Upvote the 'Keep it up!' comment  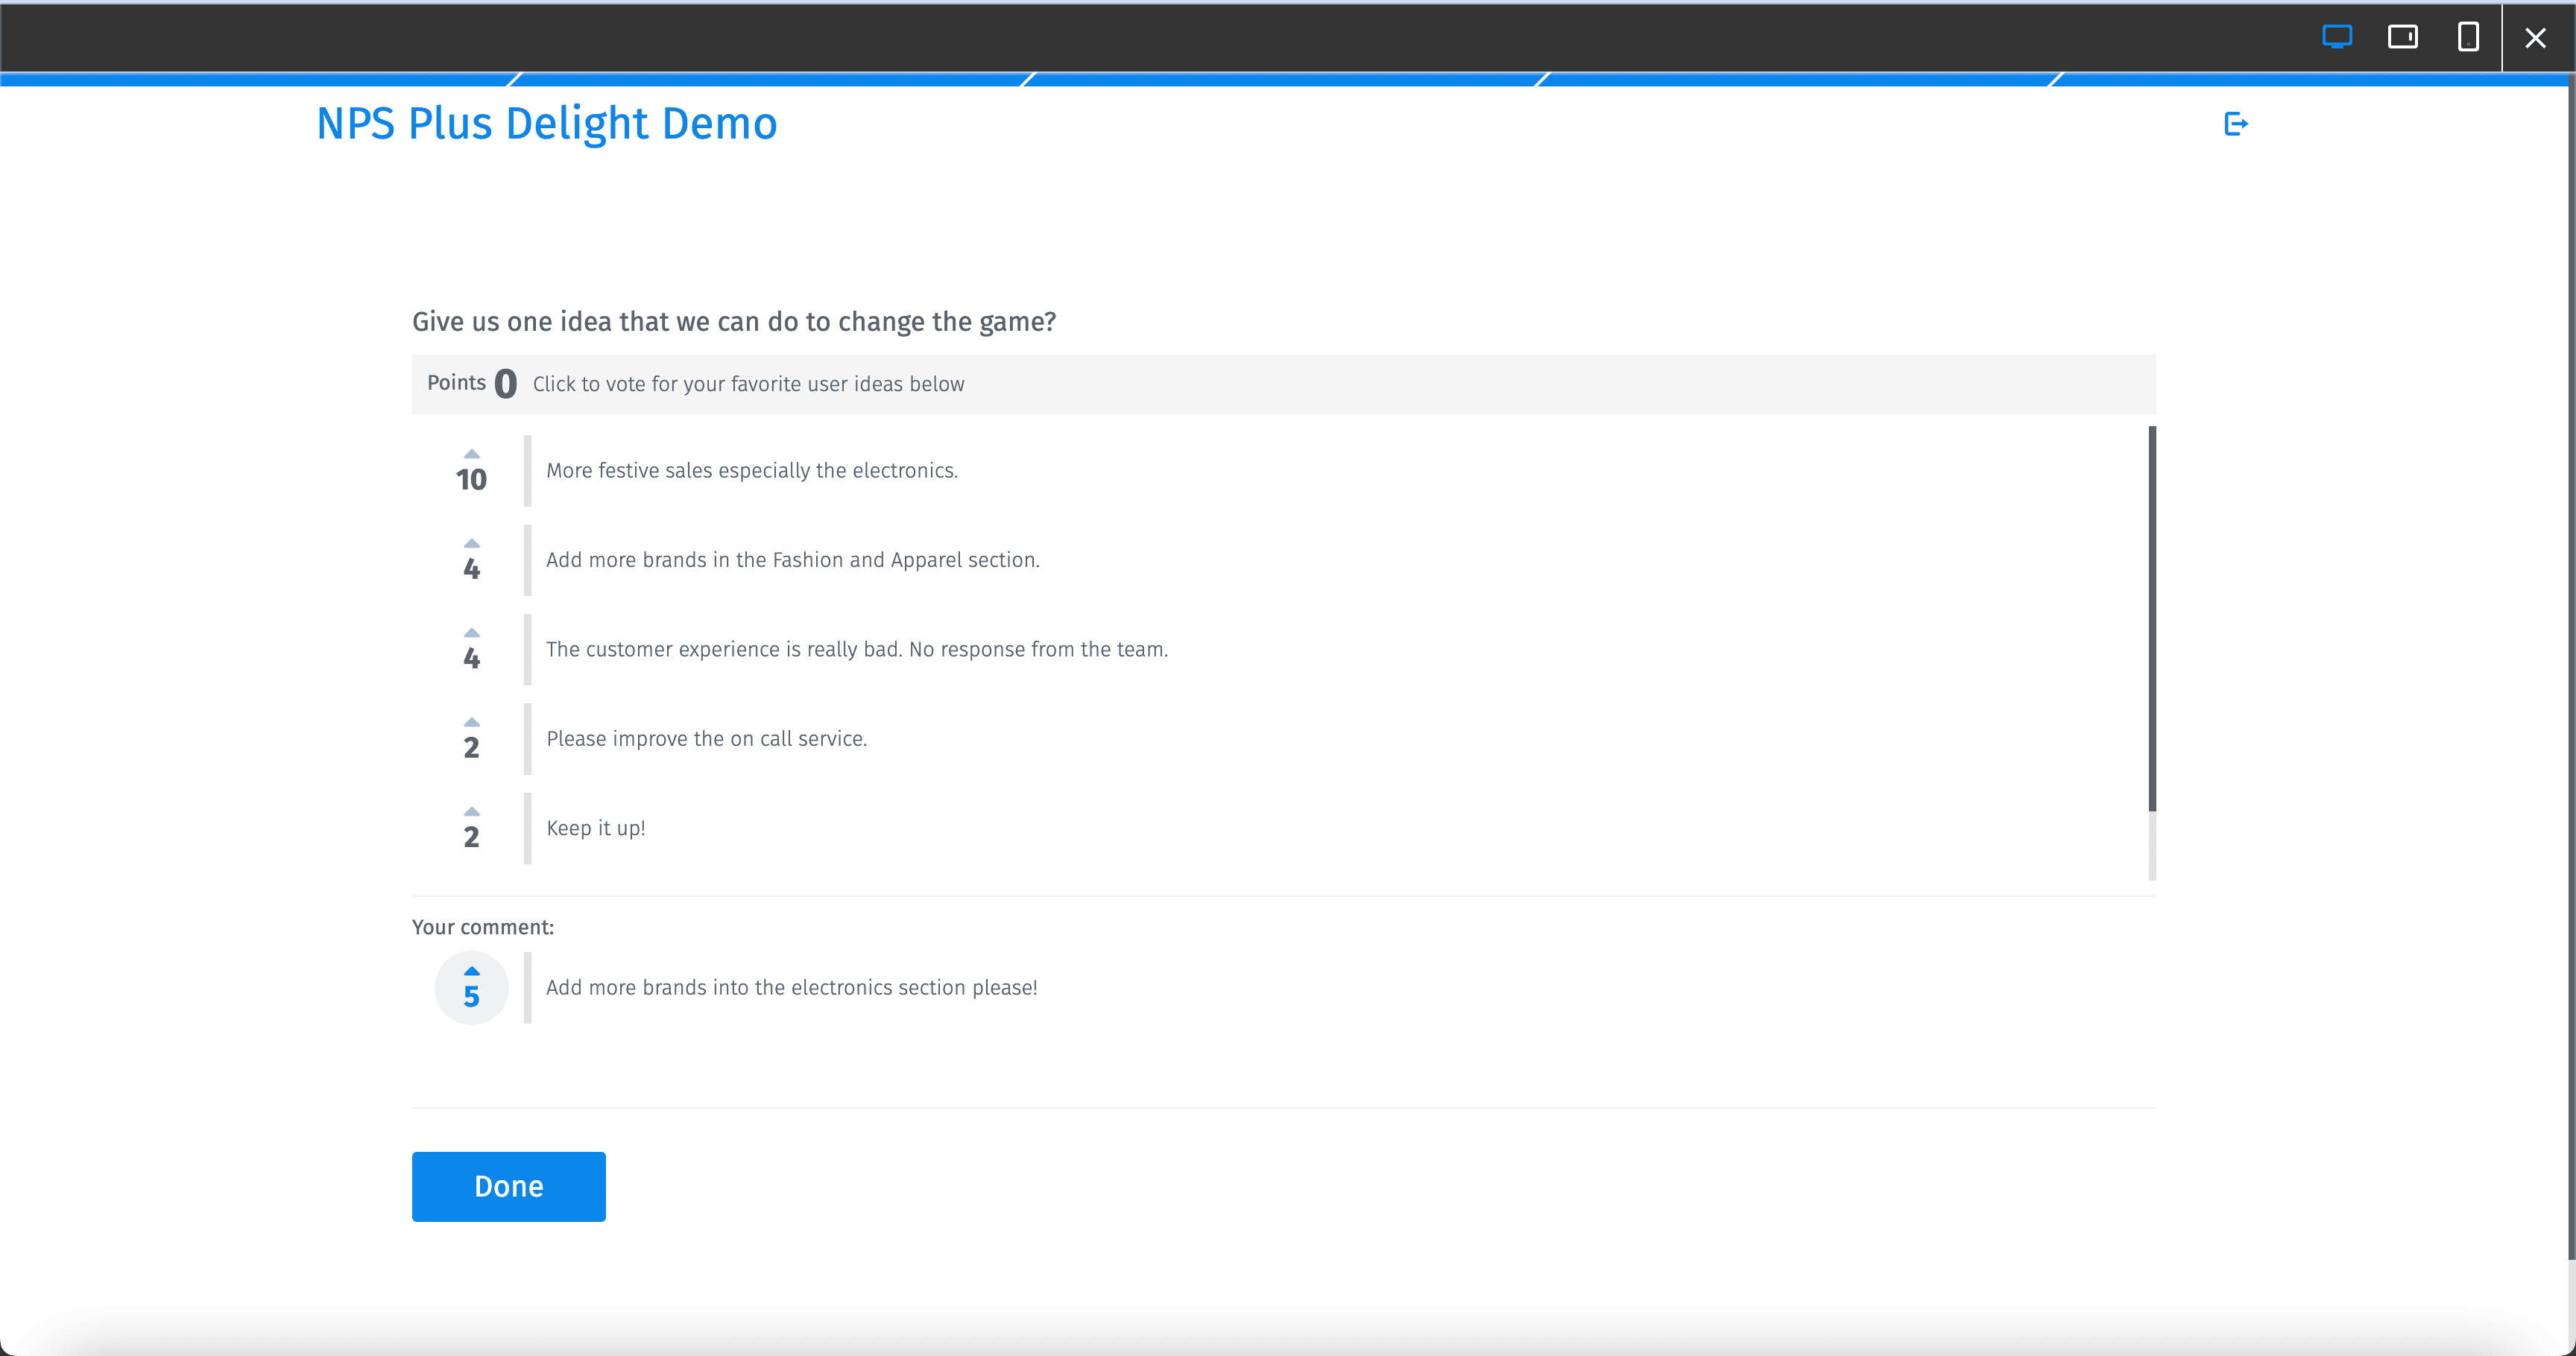tap(472, 811)
